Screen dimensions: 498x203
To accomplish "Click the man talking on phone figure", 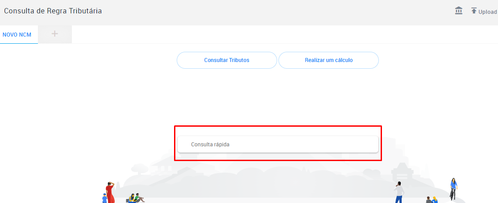I will click(399, 192).
